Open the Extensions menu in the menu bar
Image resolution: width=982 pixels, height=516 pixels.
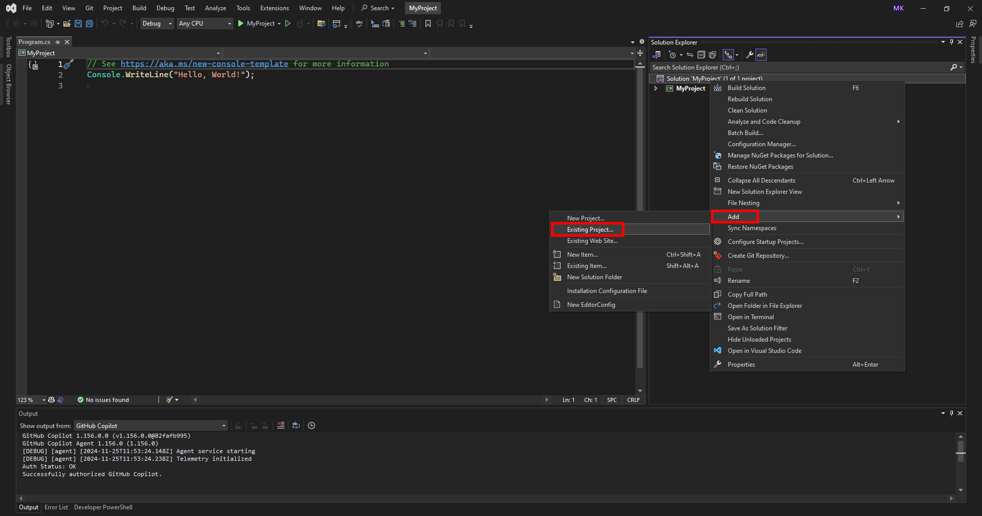tap(274, 8)
